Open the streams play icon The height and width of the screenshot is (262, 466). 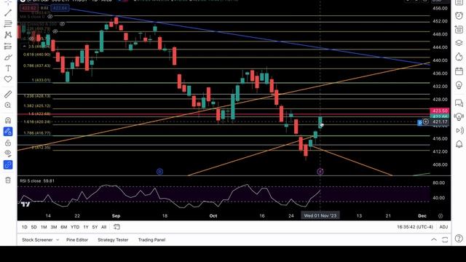(459, 130)
